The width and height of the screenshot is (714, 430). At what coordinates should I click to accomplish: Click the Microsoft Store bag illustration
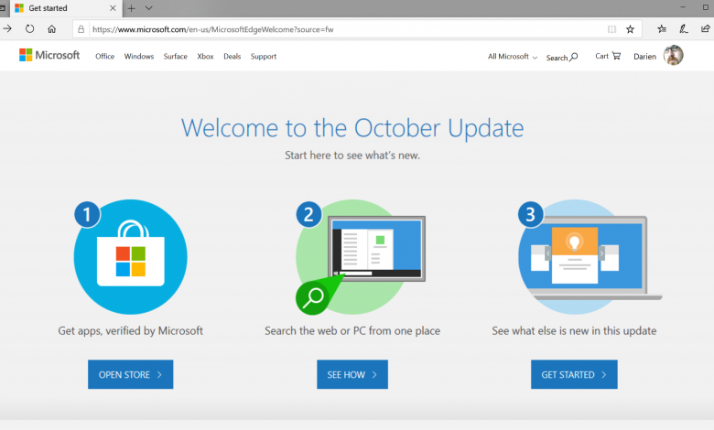click(x=130, y=257)
